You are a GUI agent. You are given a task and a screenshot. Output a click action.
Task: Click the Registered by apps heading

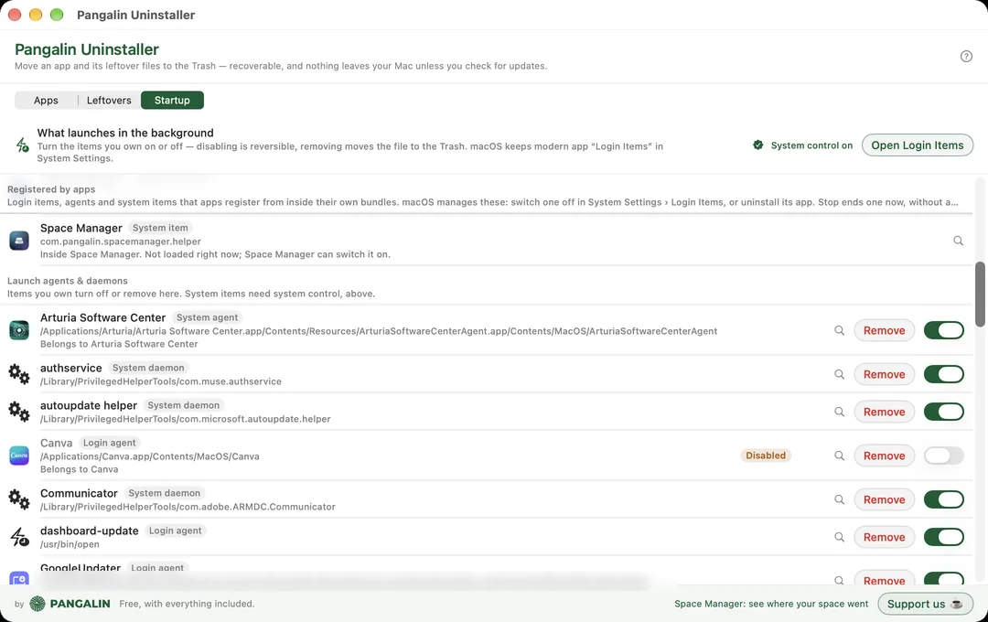pyautogui.click(x=51, y=189)
